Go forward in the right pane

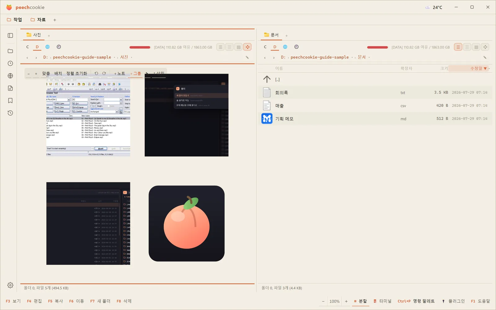(274, 58)
